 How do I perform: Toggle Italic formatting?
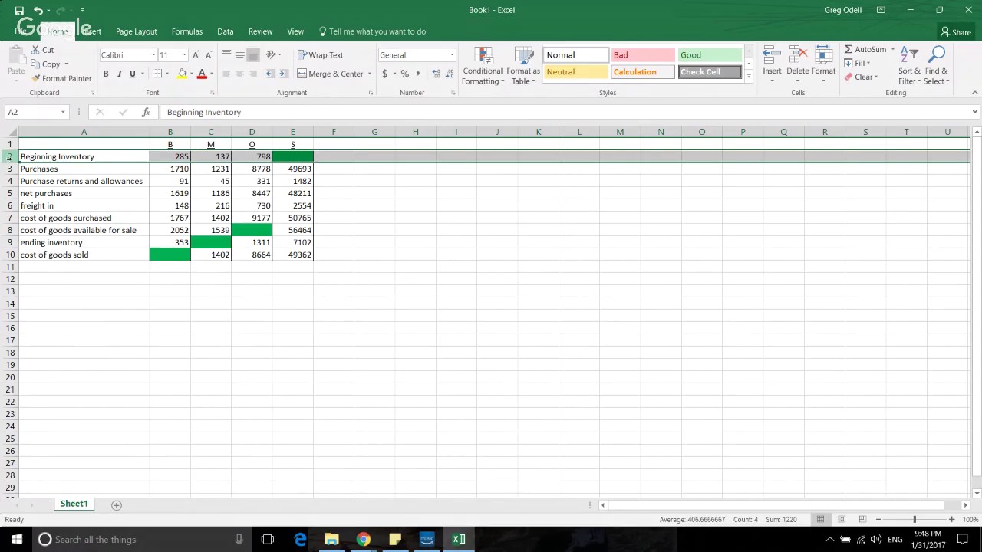[x=119, y=74]
